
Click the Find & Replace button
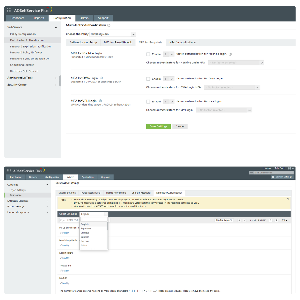[x=224, y=220]
